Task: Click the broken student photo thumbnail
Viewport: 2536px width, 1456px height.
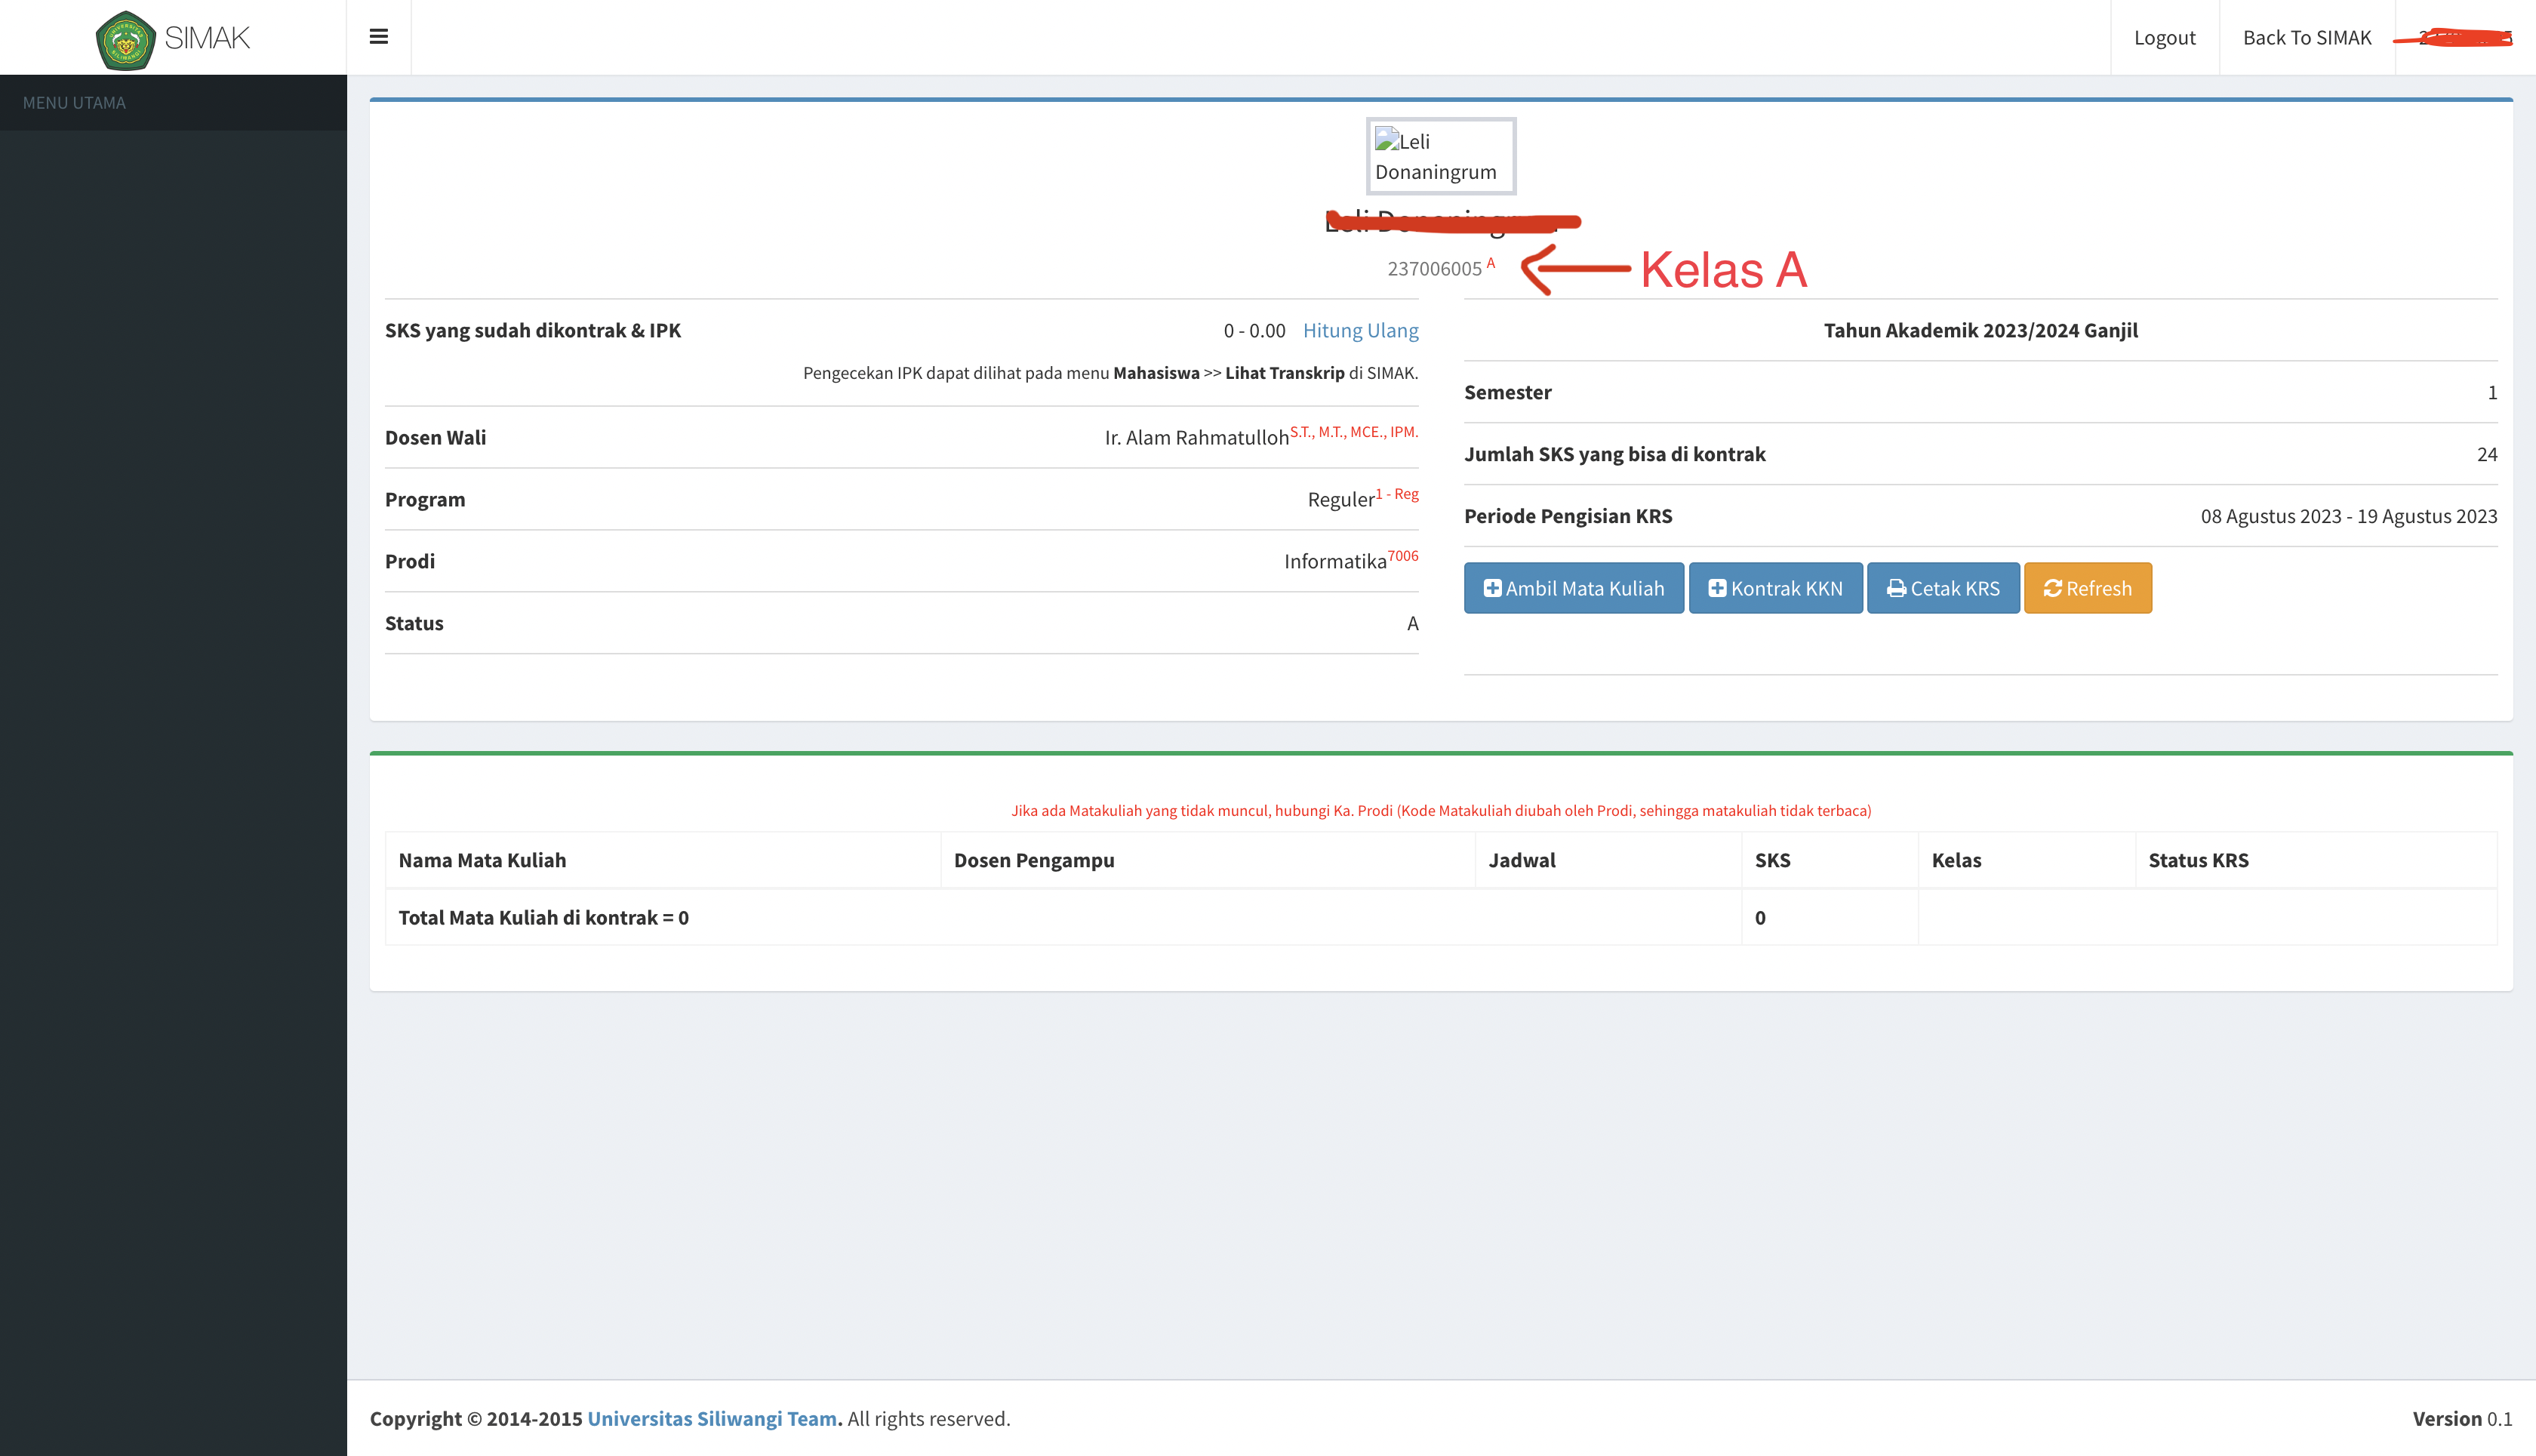Action: pos(1440,156)
